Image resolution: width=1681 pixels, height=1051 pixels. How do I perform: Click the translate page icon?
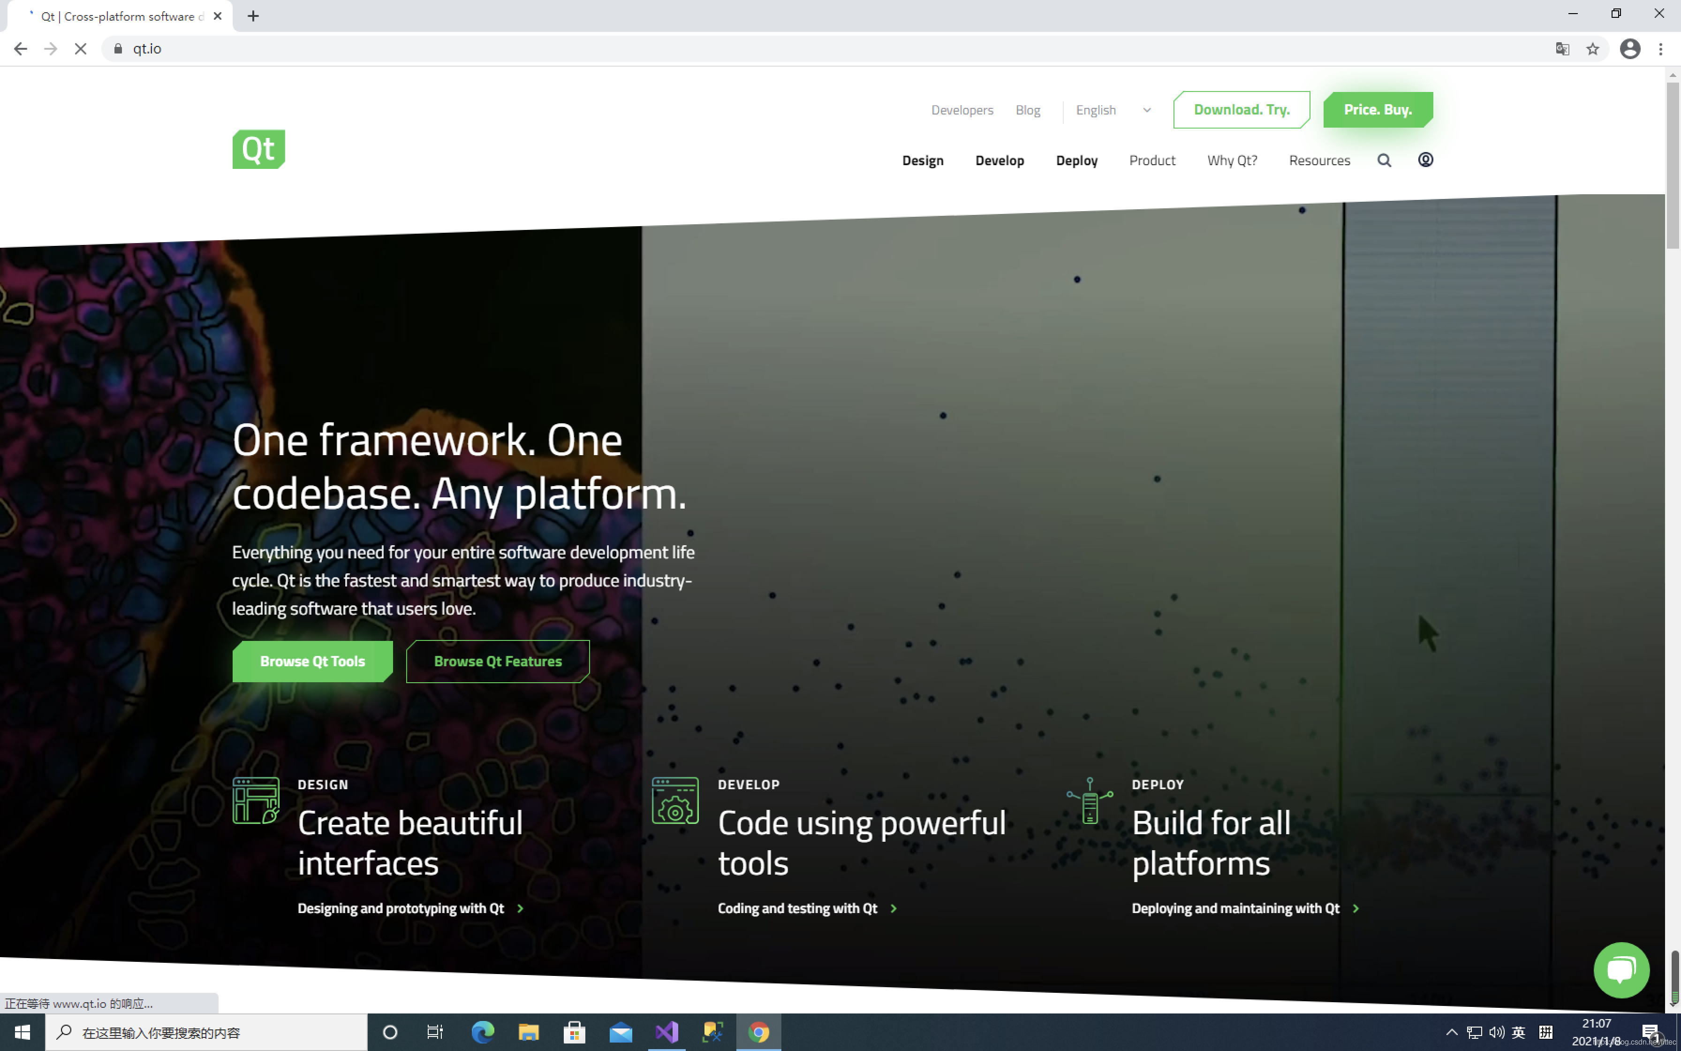point(1562,49)
